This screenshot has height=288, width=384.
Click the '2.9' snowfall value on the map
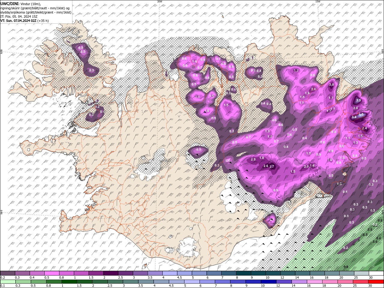click(331, 85)
